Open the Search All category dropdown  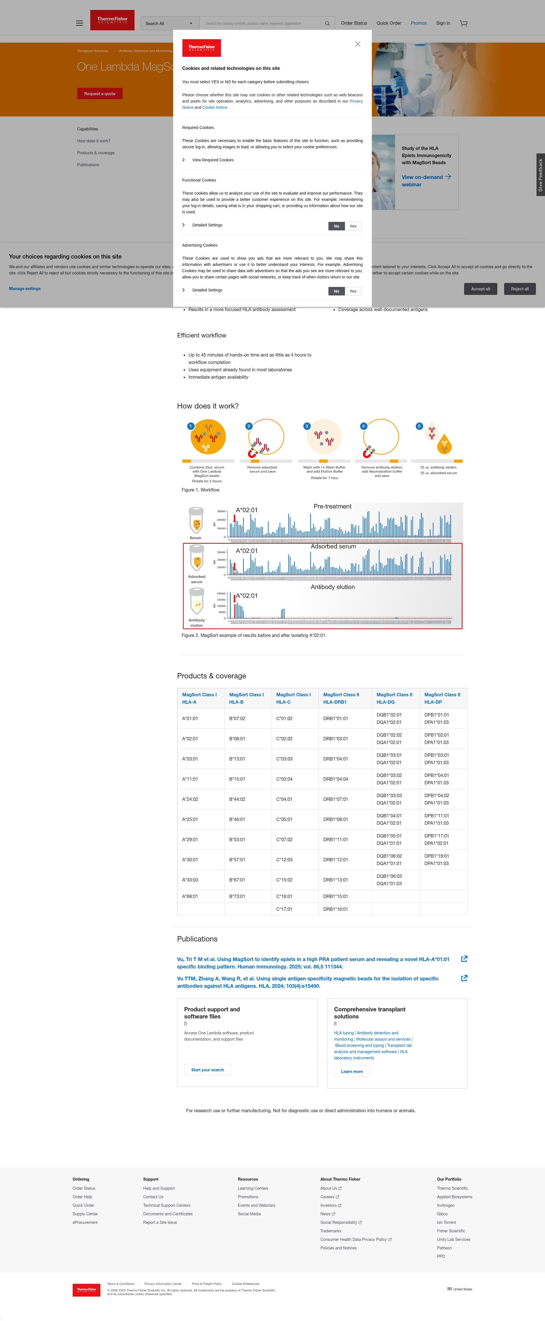tap(170, 23)
